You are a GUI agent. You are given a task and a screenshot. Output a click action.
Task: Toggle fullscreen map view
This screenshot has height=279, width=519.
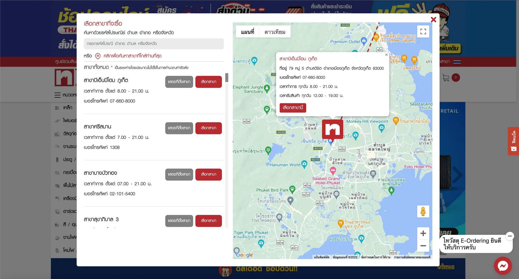(423, 31)
